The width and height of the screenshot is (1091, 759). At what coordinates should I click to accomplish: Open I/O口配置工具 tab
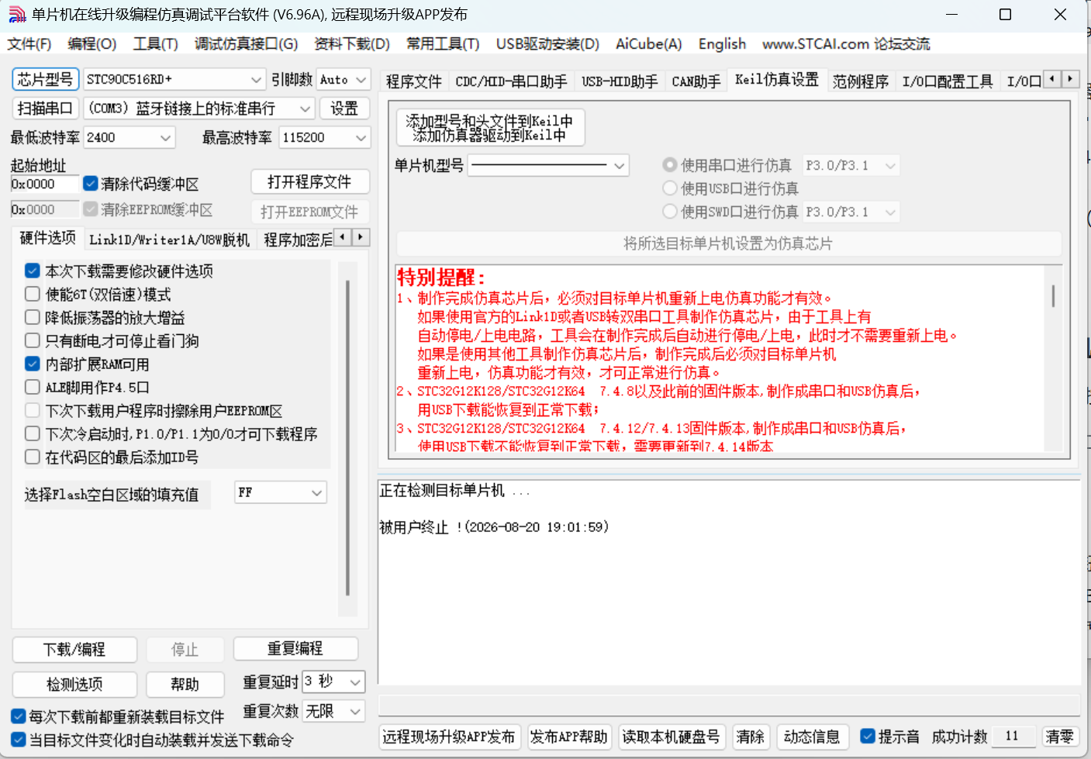(948, 81)
